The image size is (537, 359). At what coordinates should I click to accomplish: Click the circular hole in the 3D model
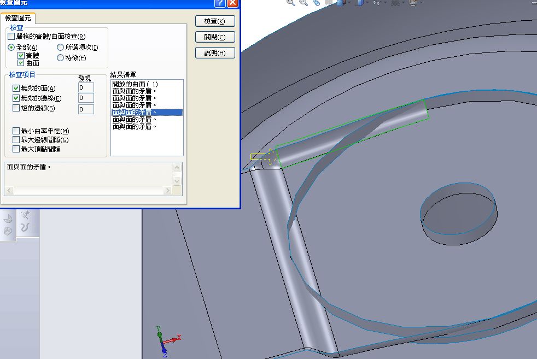click(x=459, y=213)
